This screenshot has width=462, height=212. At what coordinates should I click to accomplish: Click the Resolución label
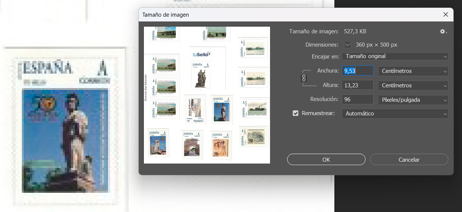324,99
